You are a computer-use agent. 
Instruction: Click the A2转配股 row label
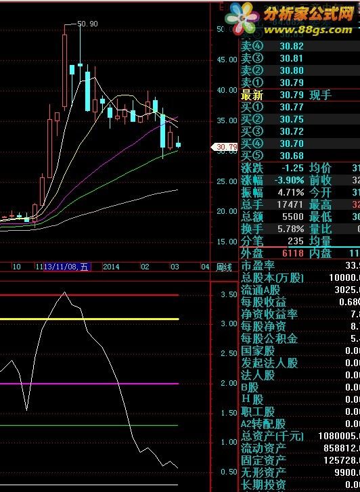point(263,424)
